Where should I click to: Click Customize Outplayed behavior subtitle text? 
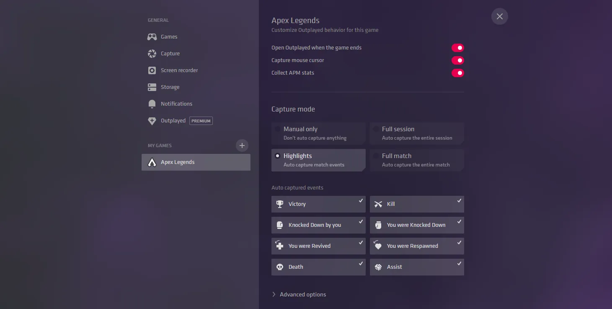pos(325,30)
